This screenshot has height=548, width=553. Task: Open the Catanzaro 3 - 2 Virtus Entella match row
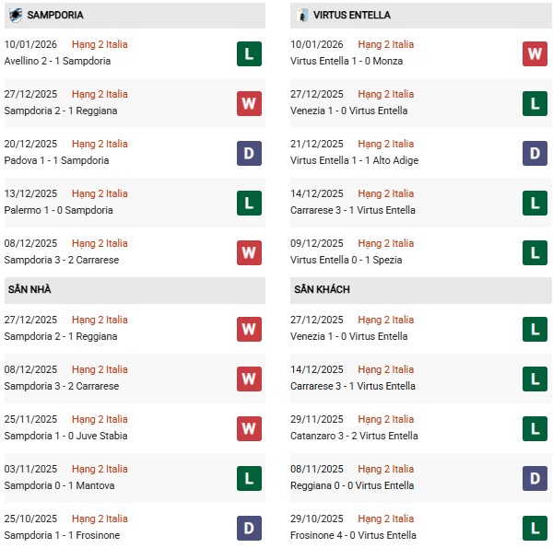(x=354, y=436)
